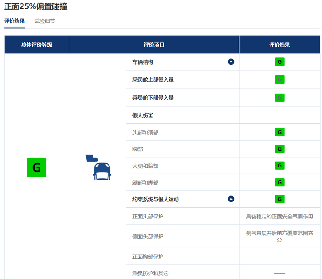Click the small-overlap crash car diagram icon

click(x=98, y=167)
